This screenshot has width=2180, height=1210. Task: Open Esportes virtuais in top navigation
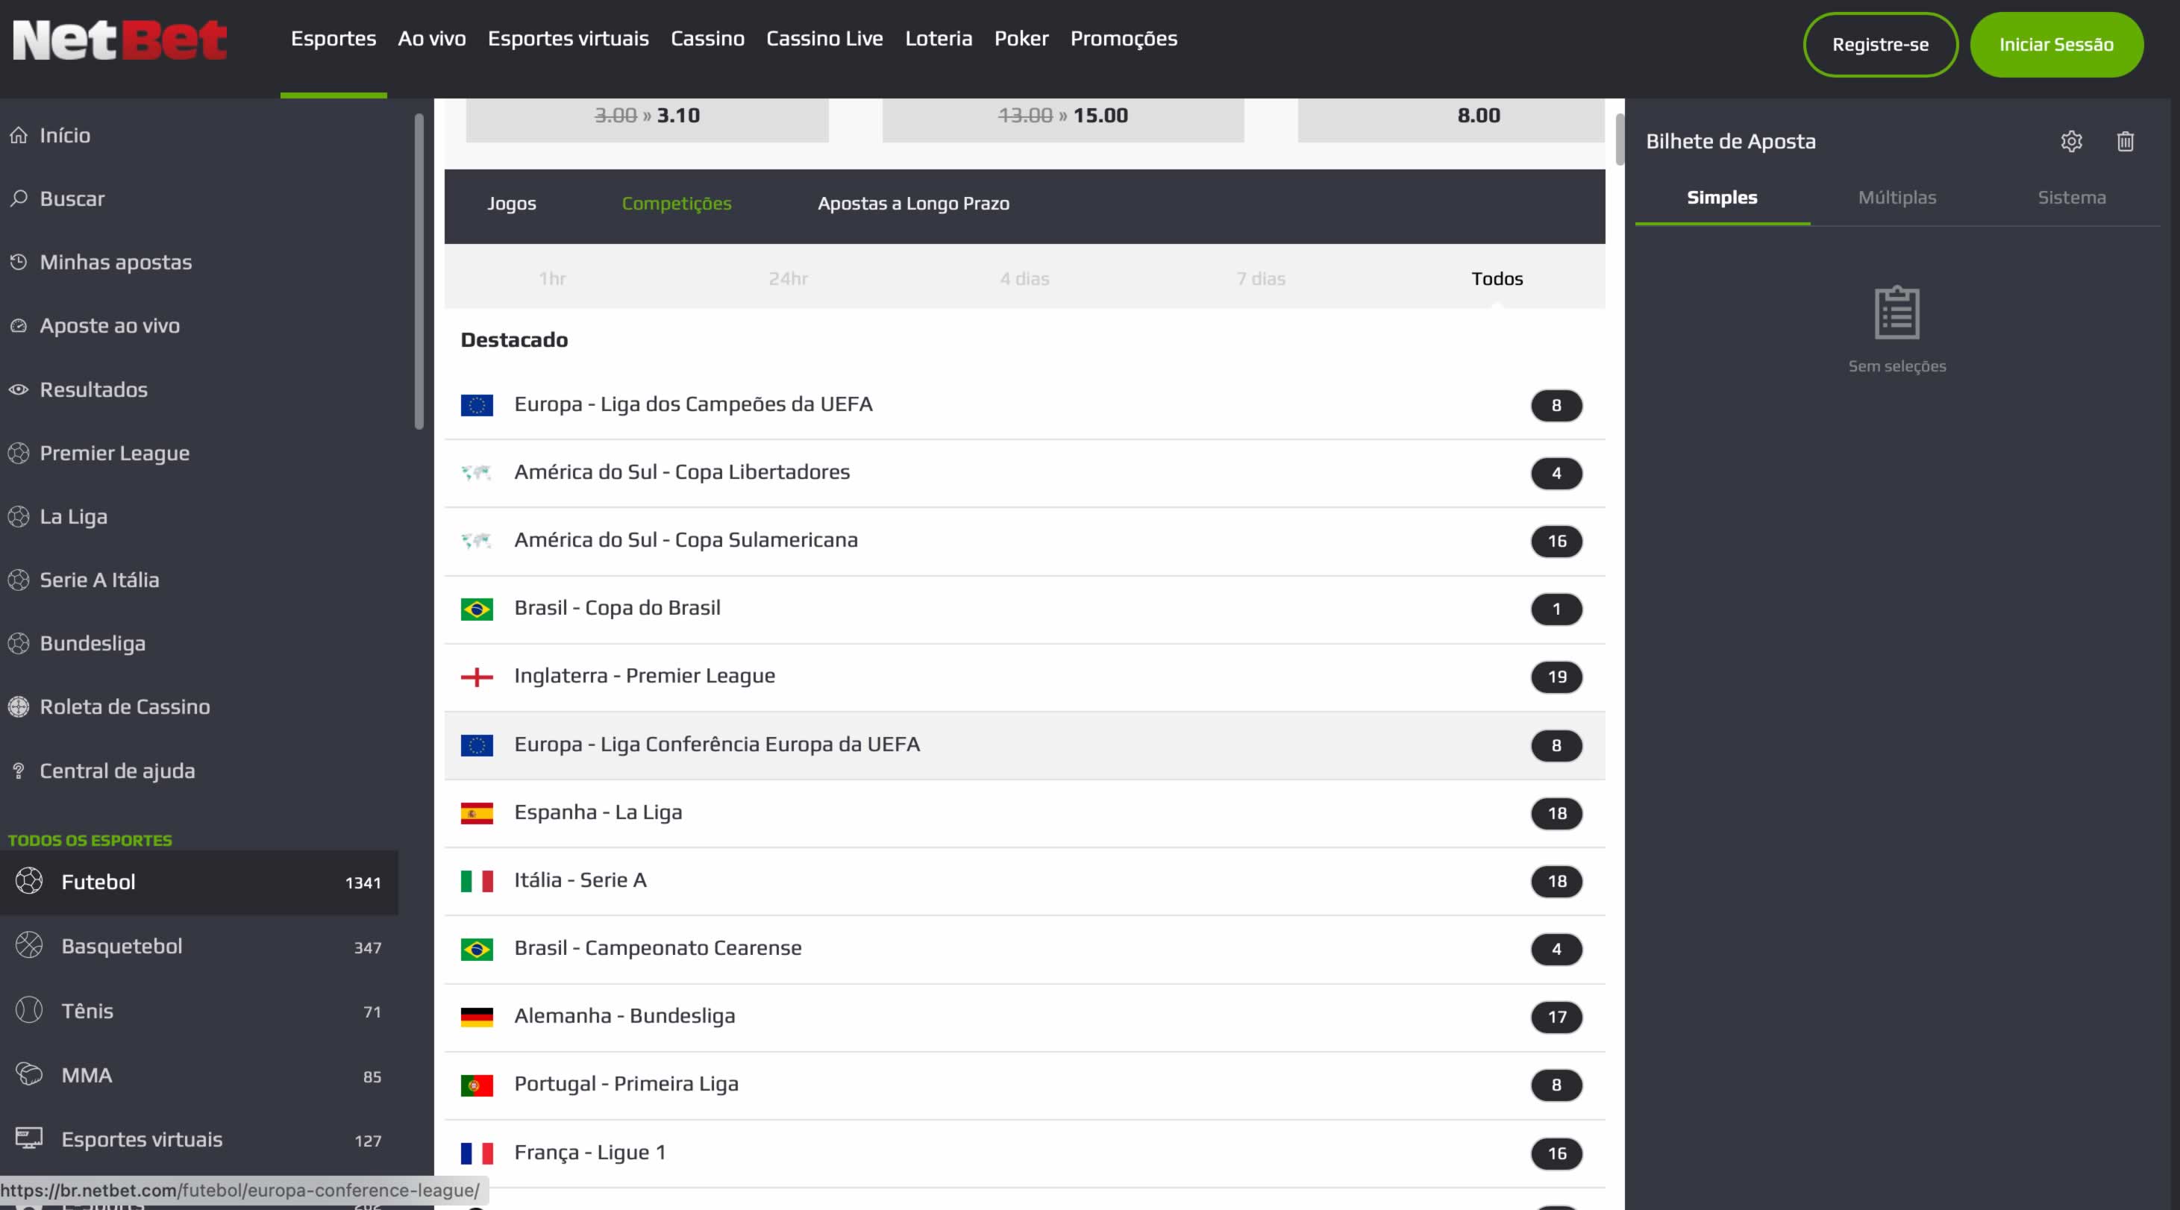click(568, 39)
